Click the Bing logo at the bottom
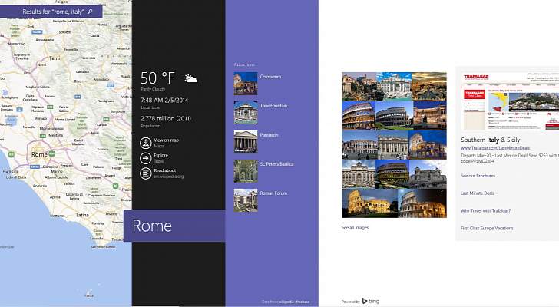This screenshot has width=559, height=307. tap(372, 301)
